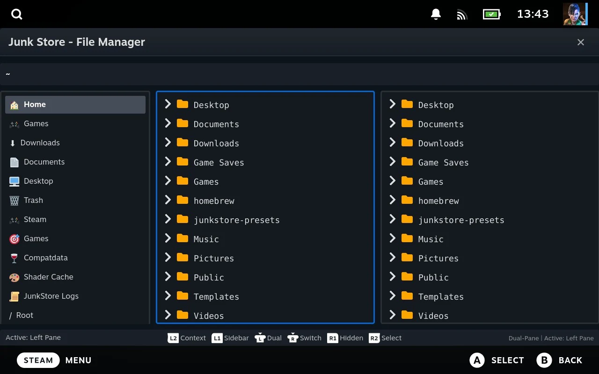Open the Trash basket icon
Image resolution: width=599 pixels, height=374 pixels.
point(15,201)
